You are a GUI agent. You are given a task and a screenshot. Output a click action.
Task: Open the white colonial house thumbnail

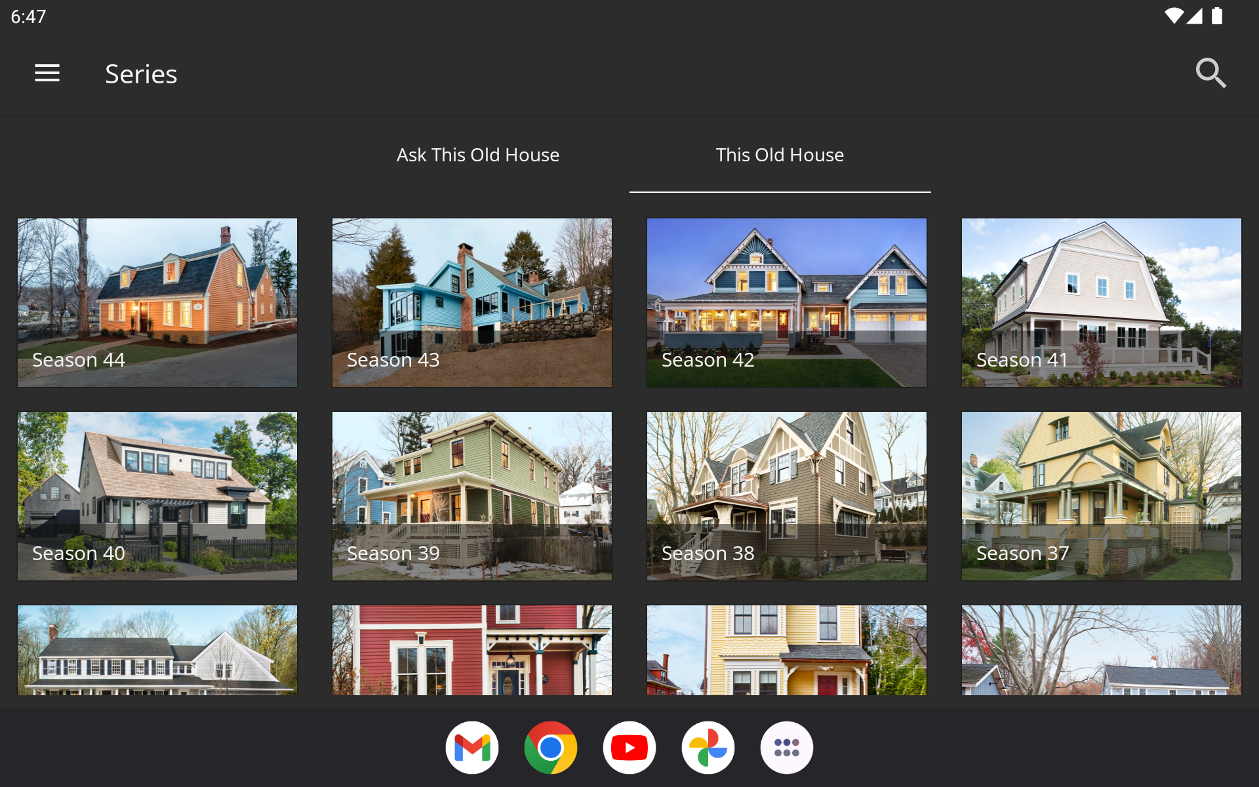[157, 650]
